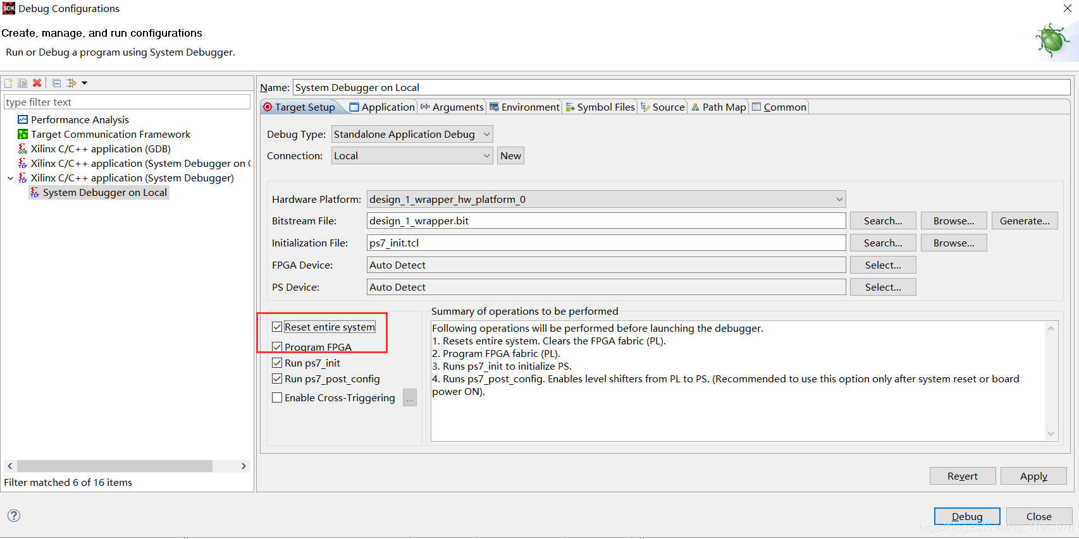The height and width of the screenshot is (539, 1079).
Task: Collapse Xilinx C/C++ application (System Debugger) node
Action: coord(10,178)
